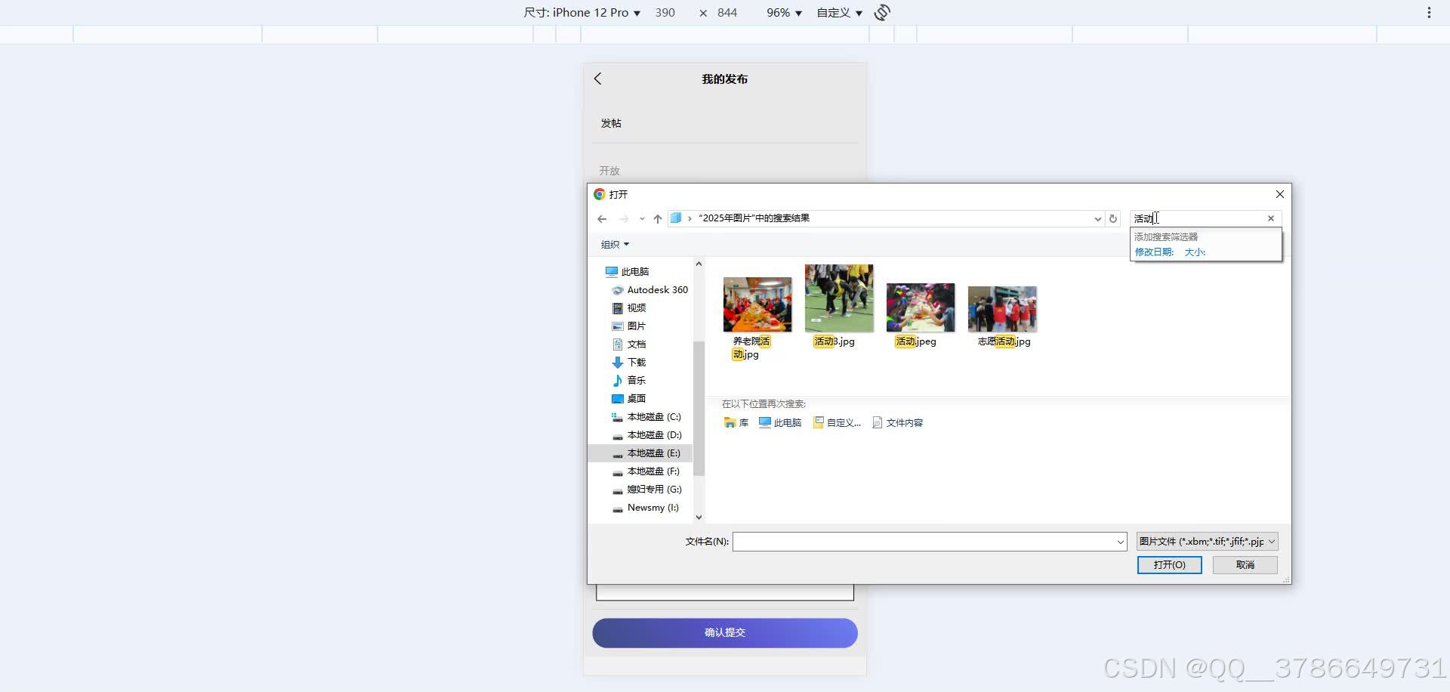Click the back arrow on 我的发布 page
This screenshot has height=692, width=1450.
click(597, 79)
